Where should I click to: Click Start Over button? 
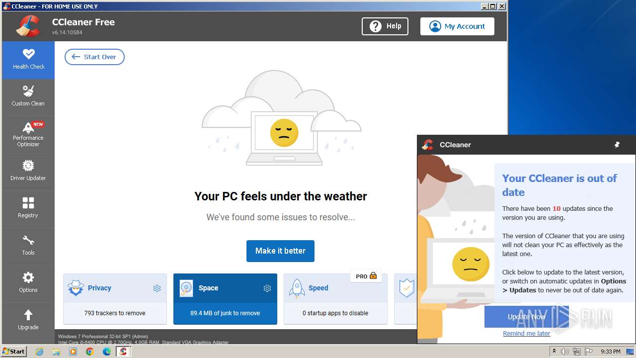(94, 57)
